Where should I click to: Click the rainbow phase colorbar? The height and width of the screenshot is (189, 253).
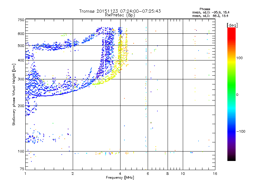tap(231, 94)
